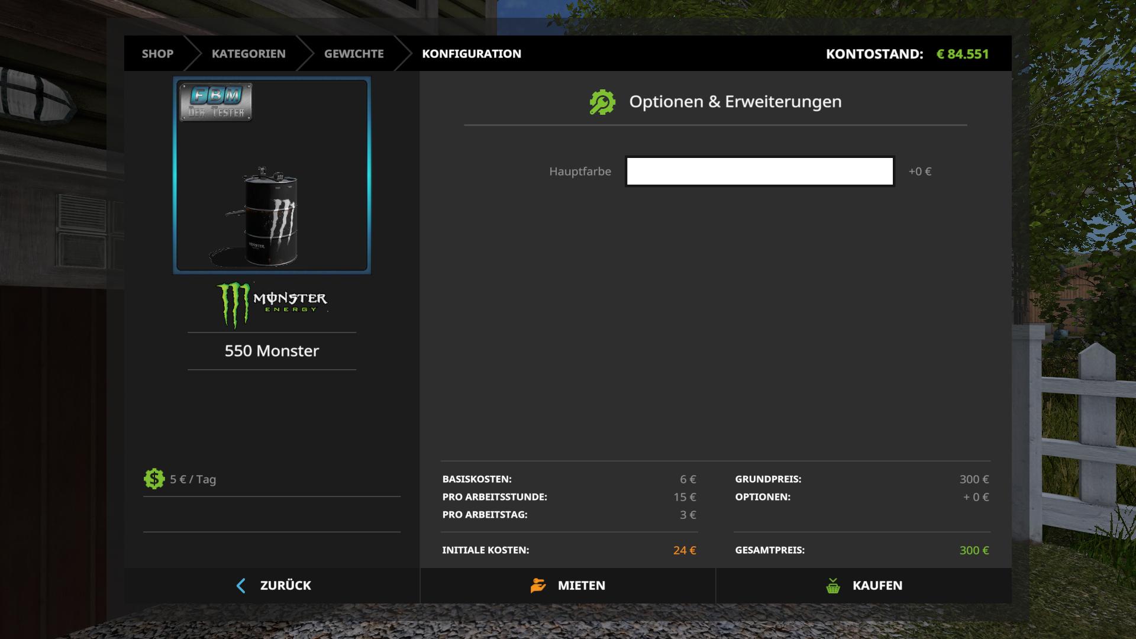The width and height of the screenshot is (1136, 639).
Task: Click the Gesamtpreis 300 € value
Action: coord(973,550)
